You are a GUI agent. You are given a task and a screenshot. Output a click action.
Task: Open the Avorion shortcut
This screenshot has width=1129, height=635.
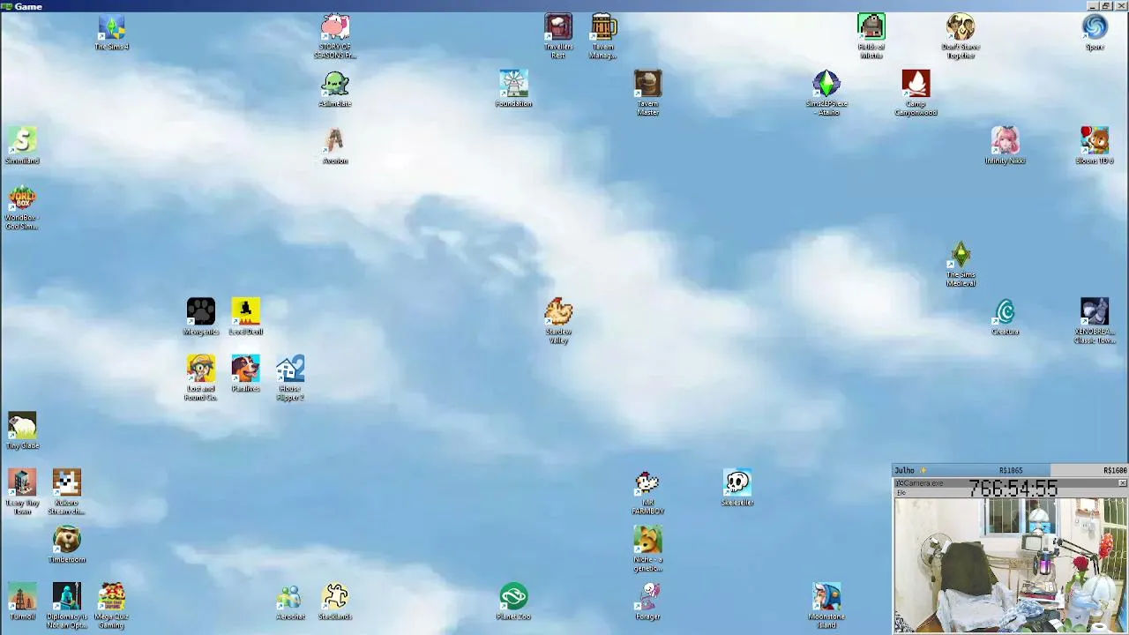[335, 141]
